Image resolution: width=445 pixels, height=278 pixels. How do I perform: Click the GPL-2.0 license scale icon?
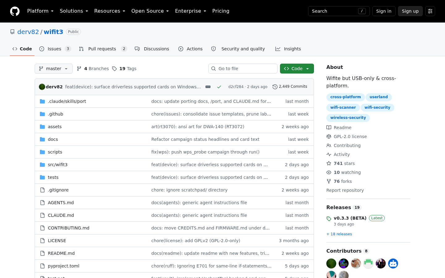(x=329, y=137)
